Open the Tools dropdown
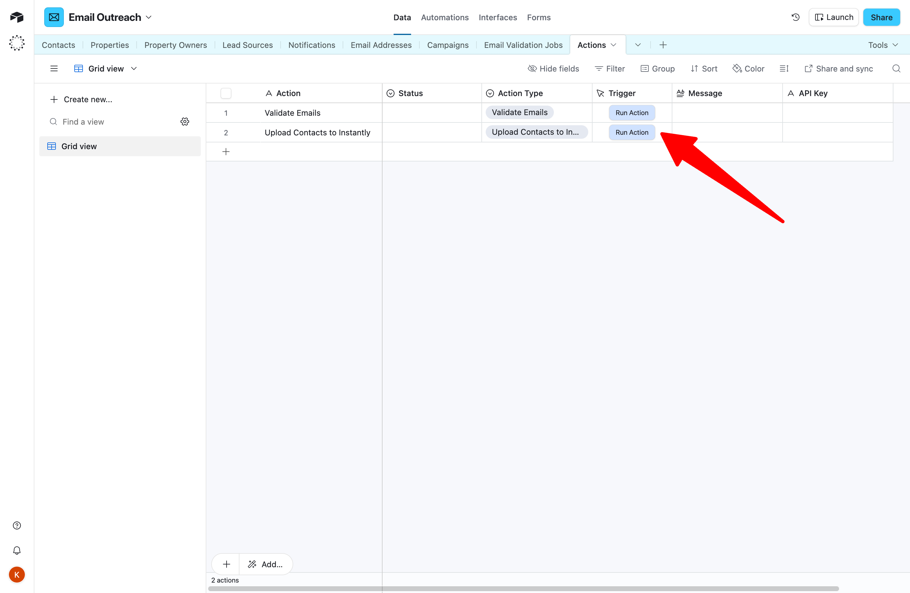This screenshot has height=593, width=910. (x=883, y=45)
